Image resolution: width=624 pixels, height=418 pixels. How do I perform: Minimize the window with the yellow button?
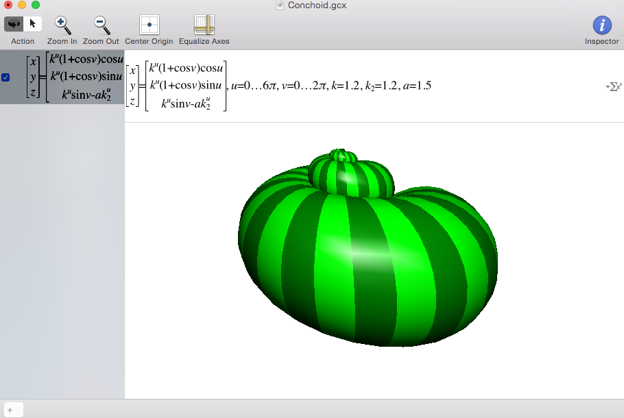22,5
